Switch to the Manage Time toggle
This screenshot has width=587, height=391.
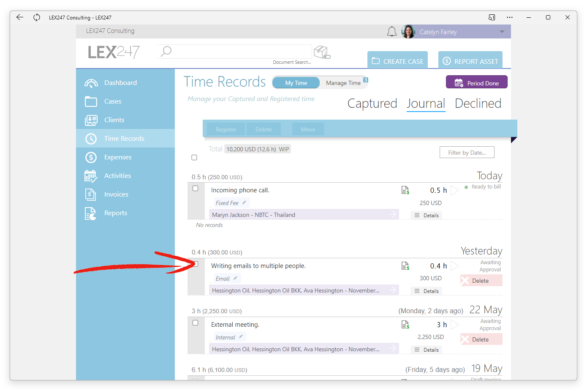[343, 83]
